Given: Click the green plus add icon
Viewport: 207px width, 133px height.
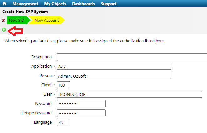Looking at the screenshot, I should [4, 30].
